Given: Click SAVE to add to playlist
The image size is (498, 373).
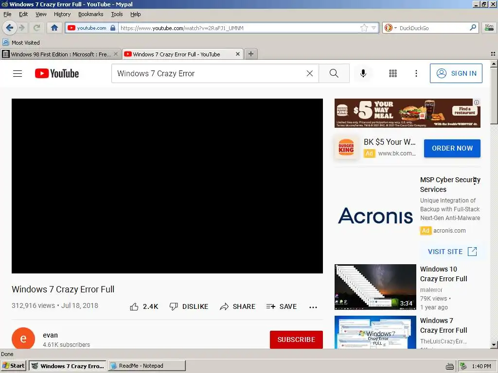Looking at the screenshot, I should pos(282,306).
